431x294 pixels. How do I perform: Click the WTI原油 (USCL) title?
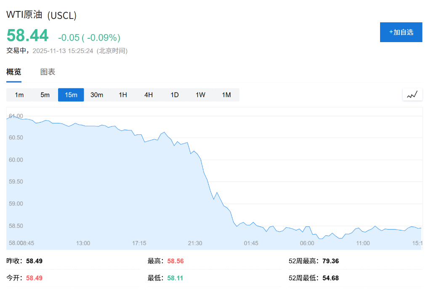[42, 15]
